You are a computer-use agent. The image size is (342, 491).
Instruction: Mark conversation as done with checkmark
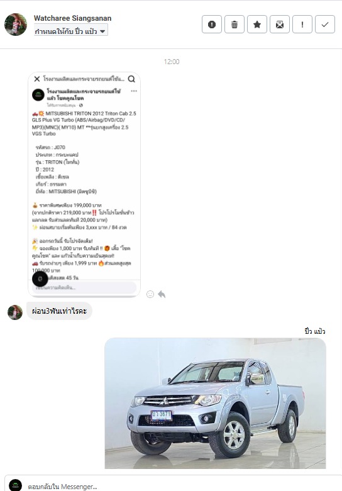[325, 25]
